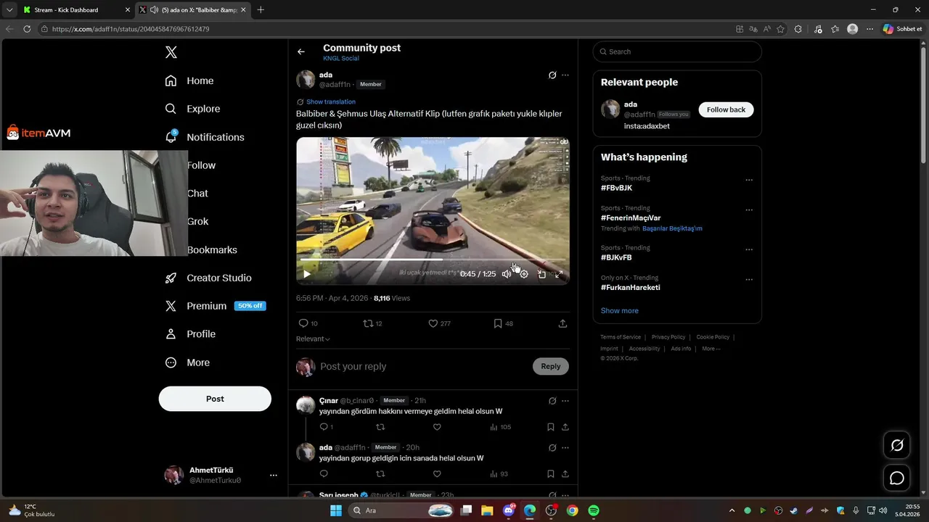The height and width of the screenshot is (522, 929).
Task: Open video settings gear
Action: [x=524, y=274]
